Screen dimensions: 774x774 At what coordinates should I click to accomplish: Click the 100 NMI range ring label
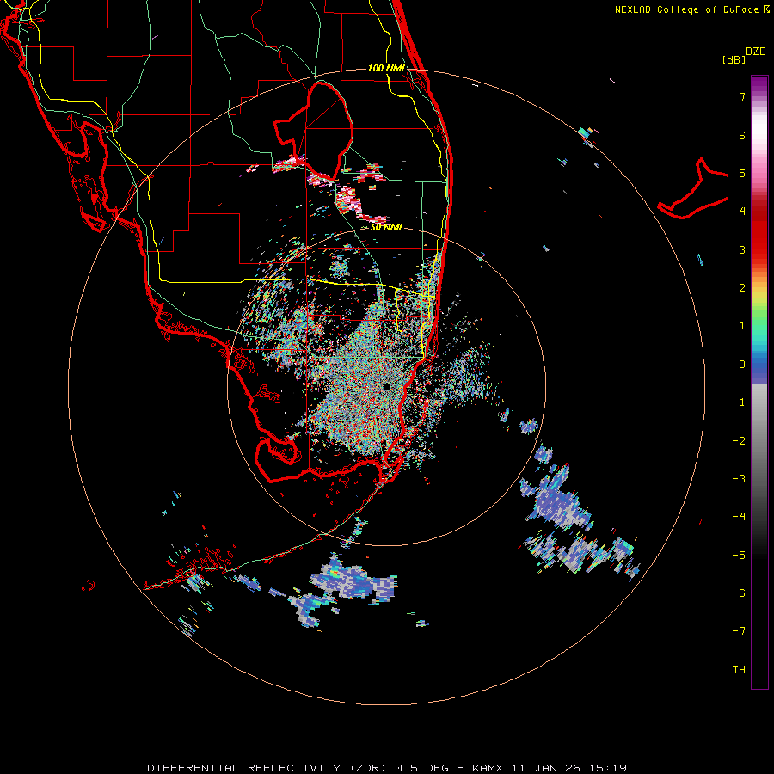coord(386,68)
